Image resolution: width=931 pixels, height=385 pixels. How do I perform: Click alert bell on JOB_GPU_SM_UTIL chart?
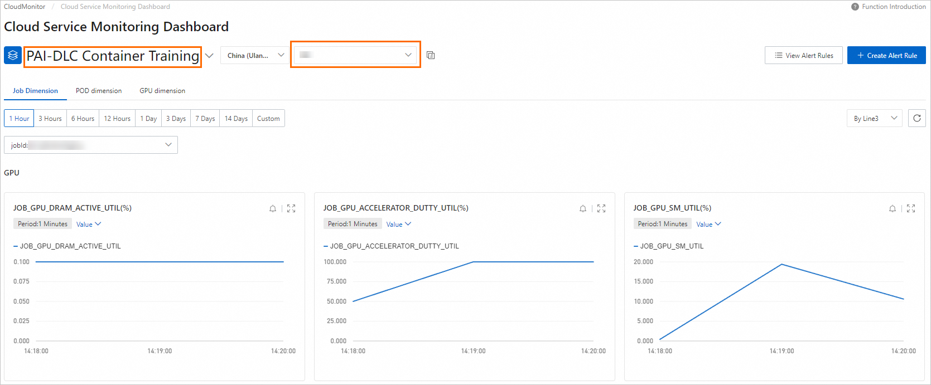tap(893, 208)
